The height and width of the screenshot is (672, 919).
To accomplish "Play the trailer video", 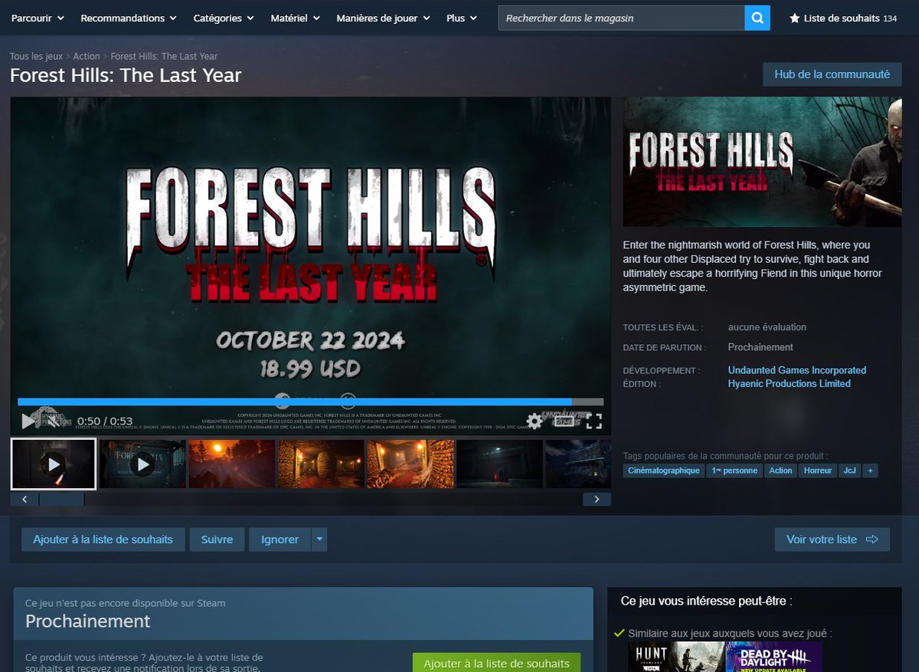I will pyautogui.click(x=28, y=421).
